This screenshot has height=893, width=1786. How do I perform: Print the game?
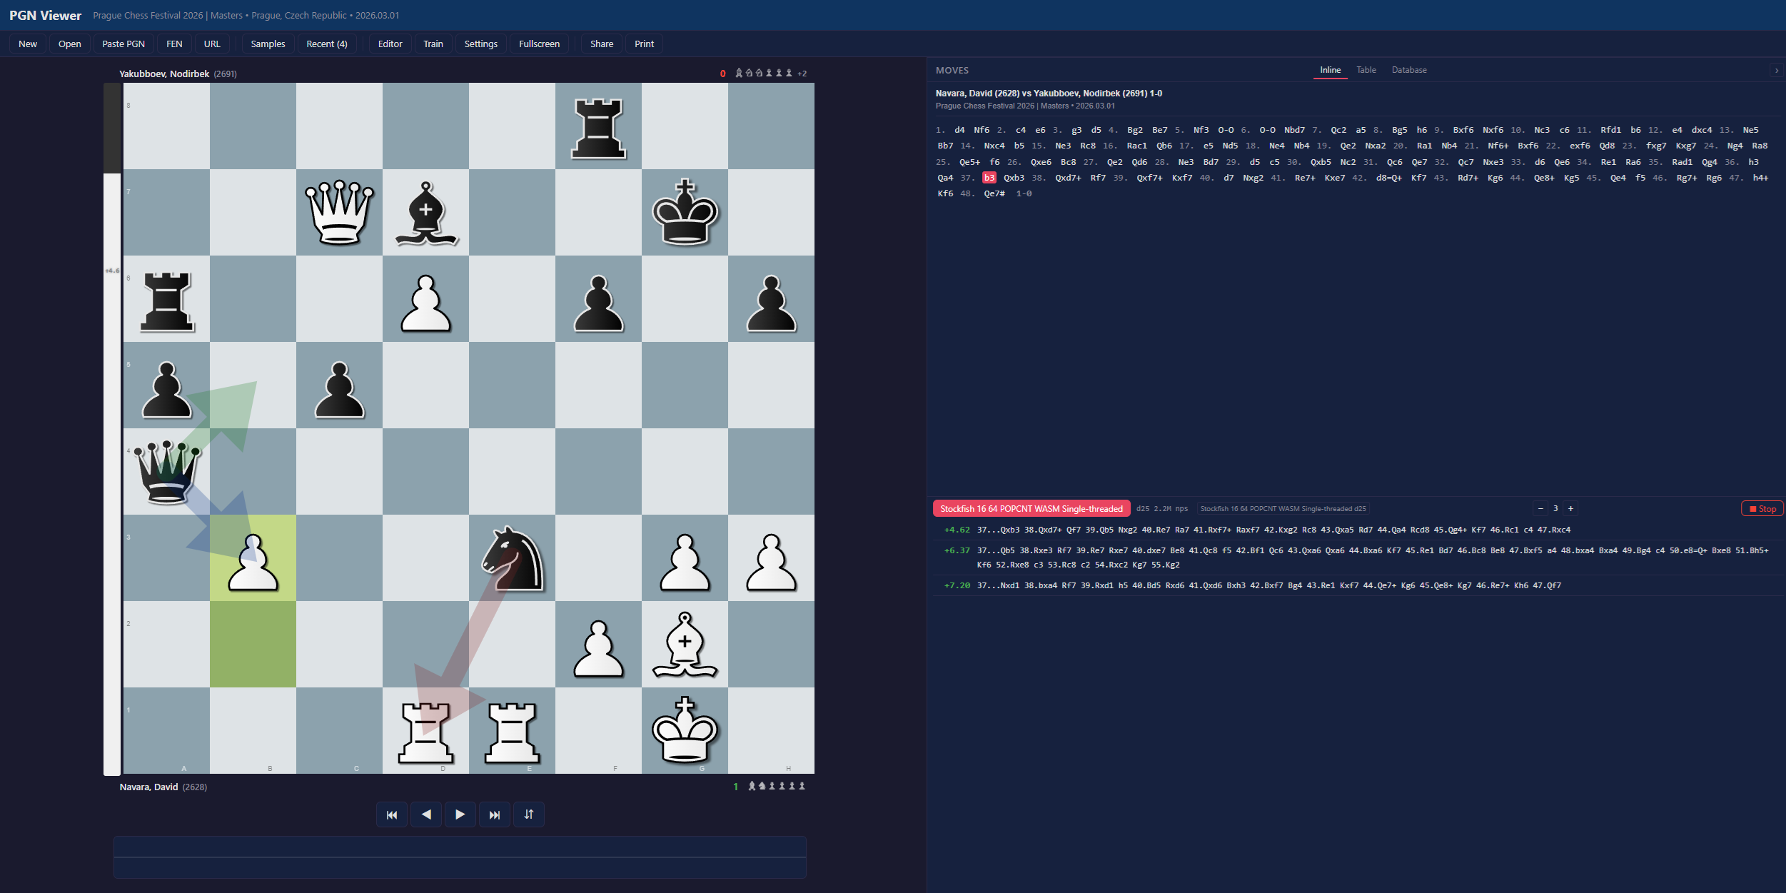(645, 44)
